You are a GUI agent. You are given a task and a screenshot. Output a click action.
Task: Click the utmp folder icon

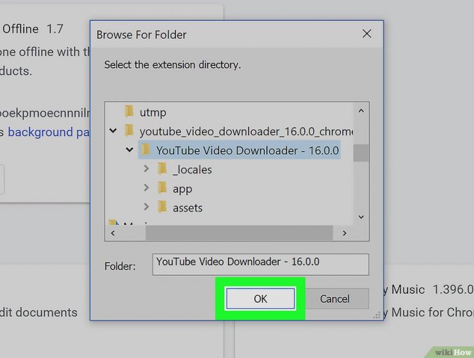pyautogui.click(x=129, y=111)
